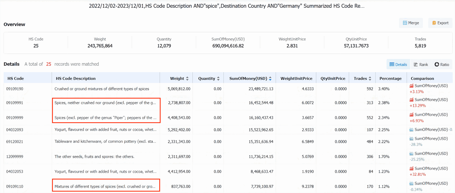Click the HS Code Description column header
Viewport: 455px width, 193px height.
click(x=76, y=79)
